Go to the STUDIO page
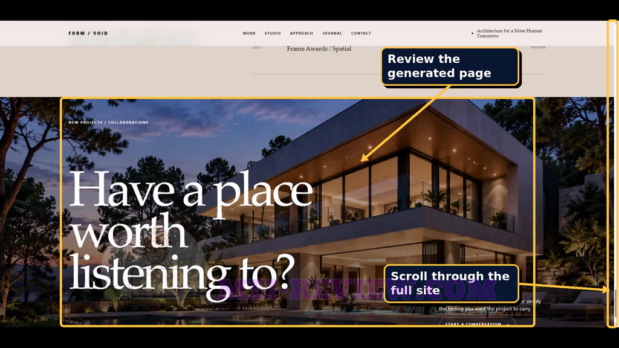The height and width of the screenshot is (348, 619). click(273, 34)
